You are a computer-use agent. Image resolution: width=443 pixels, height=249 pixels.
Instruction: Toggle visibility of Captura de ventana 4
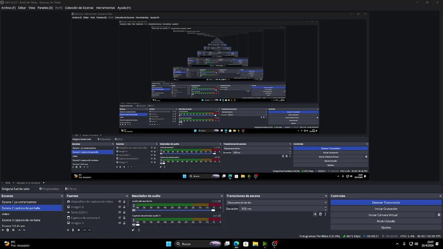tap(120, 218)
